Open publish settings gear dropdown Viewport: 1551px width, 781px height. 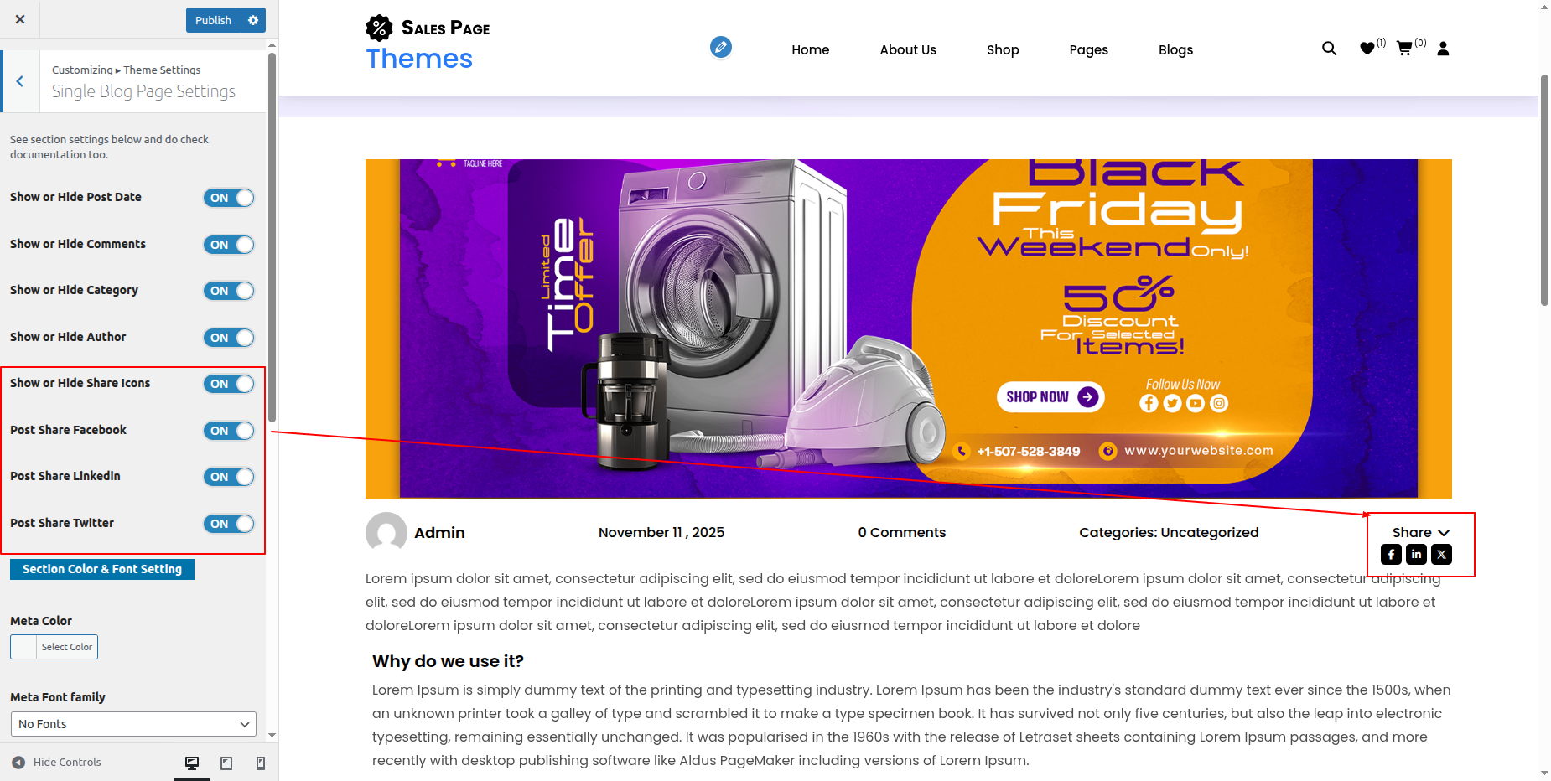point(253,20)
